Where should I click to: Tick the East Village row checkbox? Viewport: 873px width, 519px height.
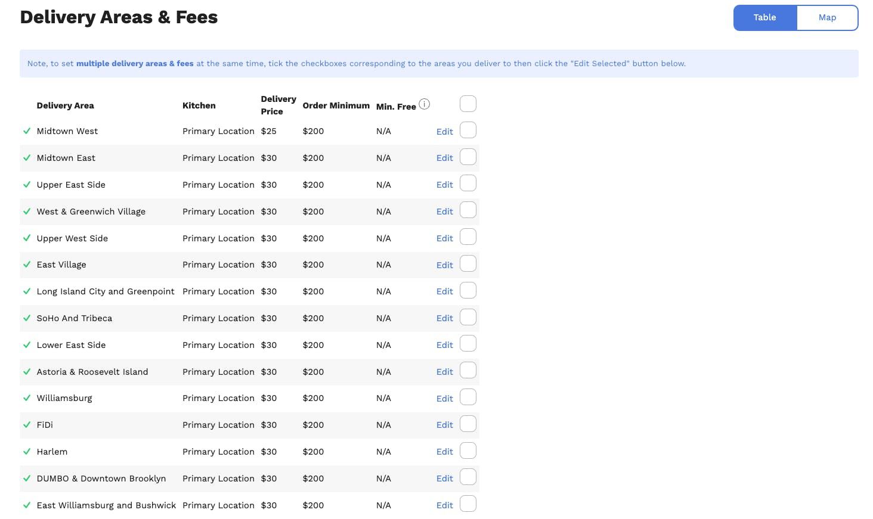pos(468,264)
